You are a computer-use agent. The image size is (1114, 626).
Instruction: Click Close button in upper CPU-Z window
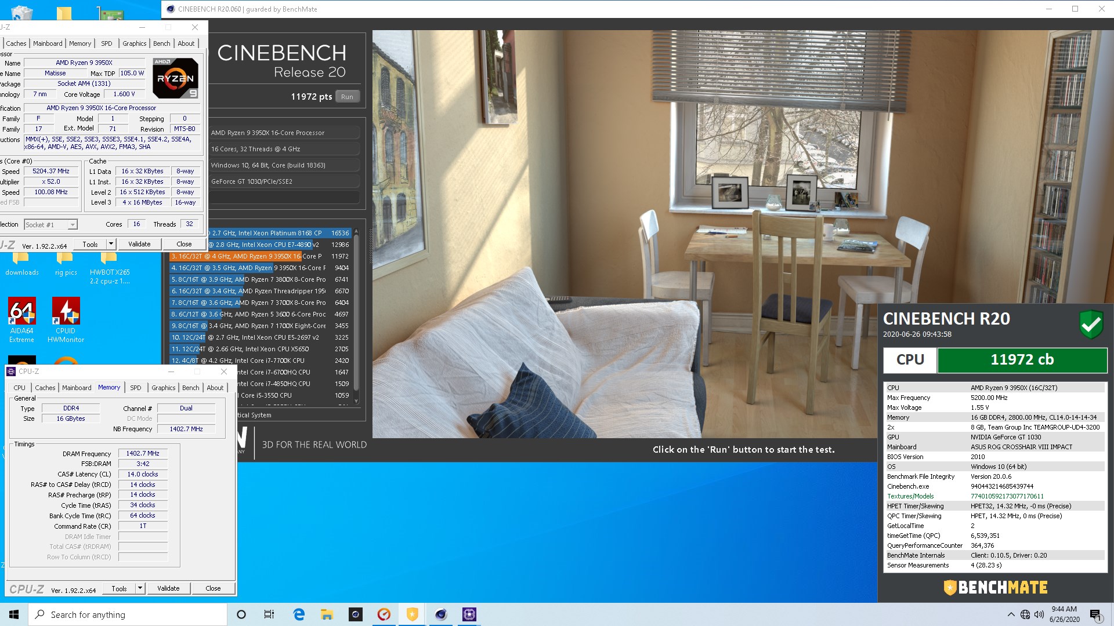tap(184, 244)
